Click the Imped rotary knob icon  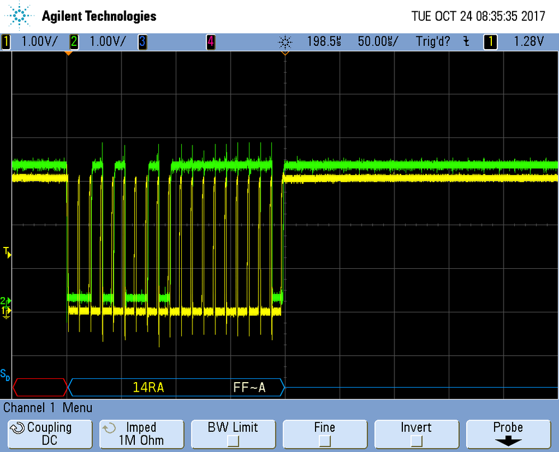109,428
